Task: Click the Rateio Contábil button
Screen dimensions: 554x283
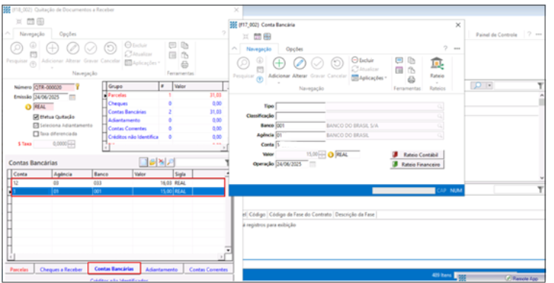Action: [x=417, y=154]
